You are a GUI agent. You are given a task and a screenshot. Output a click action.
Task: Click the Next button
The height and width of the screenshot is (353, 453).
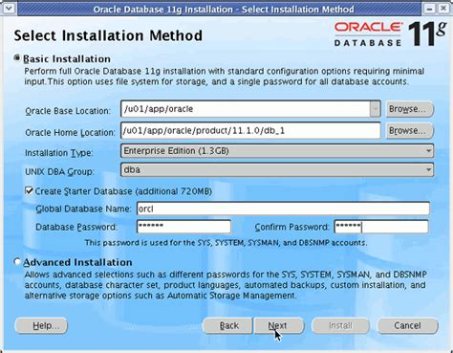click(279, 326)
